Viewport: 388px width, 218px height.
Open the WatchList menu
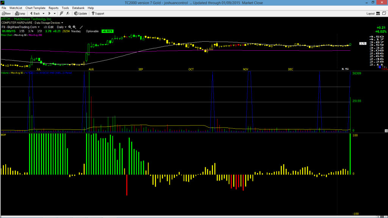[x=16, y=8]
